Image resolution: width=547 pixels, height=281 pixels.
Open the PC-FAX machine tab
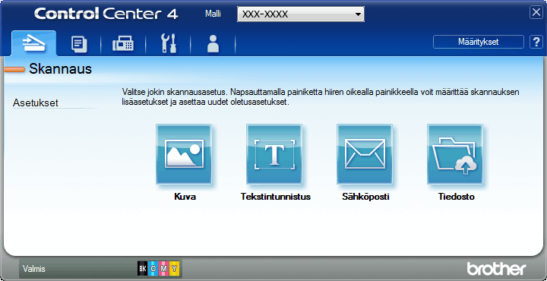[123, 45]
